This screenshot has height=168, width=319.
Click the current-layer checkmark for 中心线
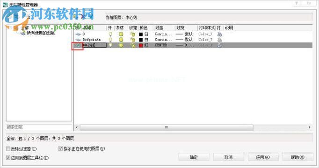(x=78, y=45)
